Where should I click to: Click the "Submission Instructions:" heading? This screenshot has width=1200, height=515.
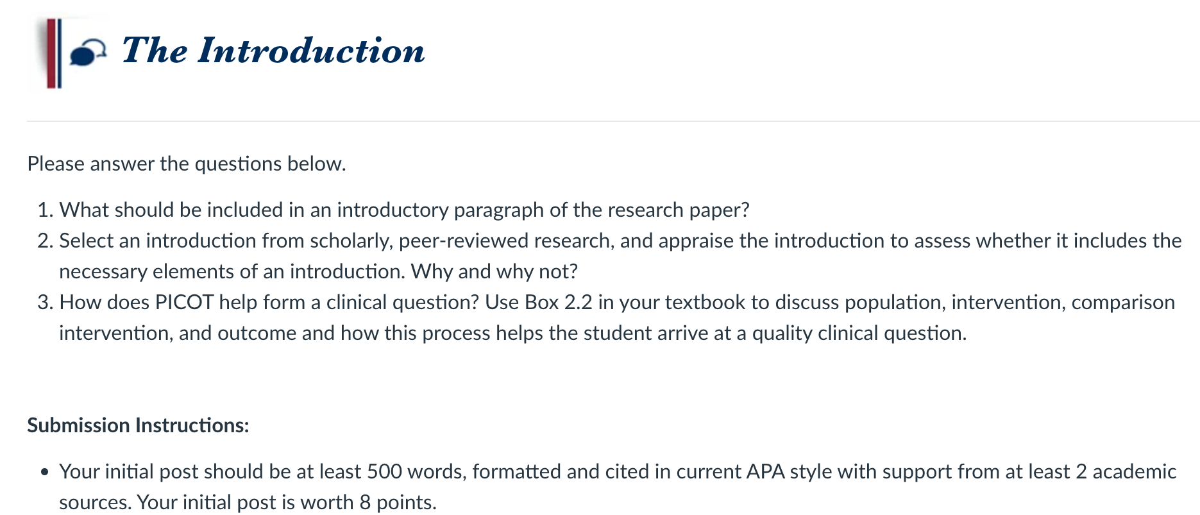pyautogui.click(x=138, y=425)
